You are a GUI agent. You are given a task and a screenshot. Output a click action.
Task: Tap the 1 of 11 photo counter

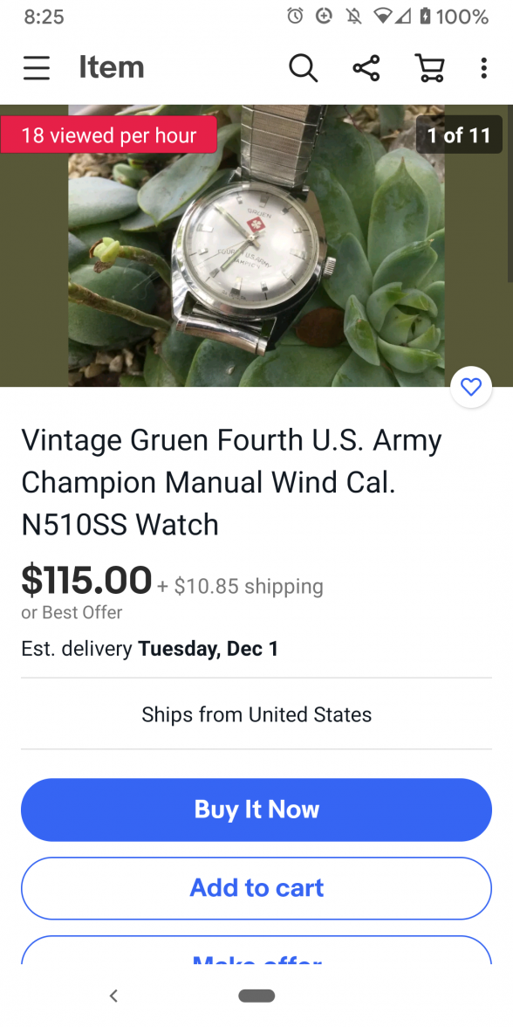pyautogui.click(x=459, y=134)
